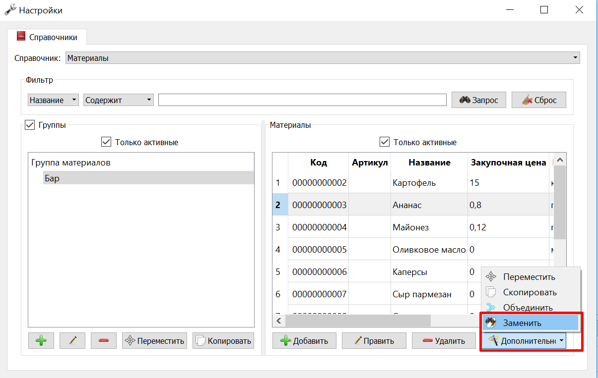Screen dimensions: 598x378
Task: Open the Справочник Материалы dropdown
Action: tap(323, 58)
